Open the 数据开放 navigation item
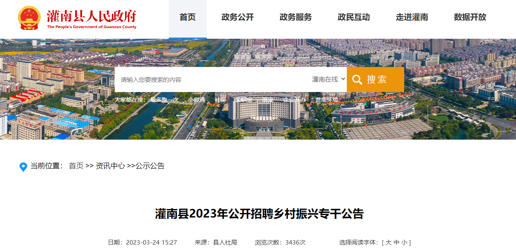 (x=470, y=17)
